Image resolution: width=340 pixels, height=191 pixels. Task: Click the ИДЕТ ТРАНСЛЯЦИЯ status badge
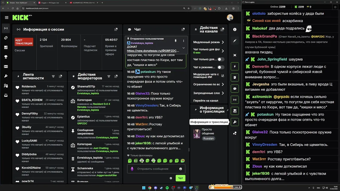[24, 42]
